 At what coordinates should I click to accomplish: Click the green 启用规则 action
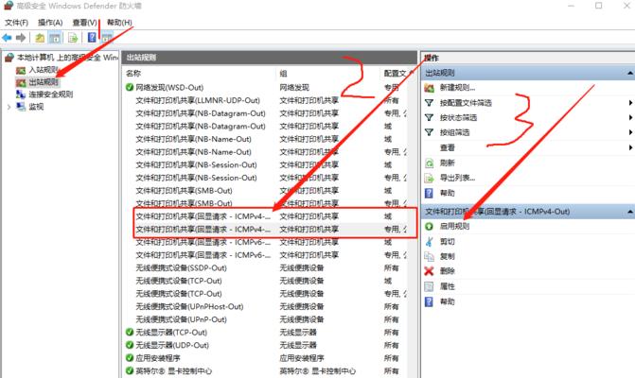pyautogui.click(x=455, y=227)
